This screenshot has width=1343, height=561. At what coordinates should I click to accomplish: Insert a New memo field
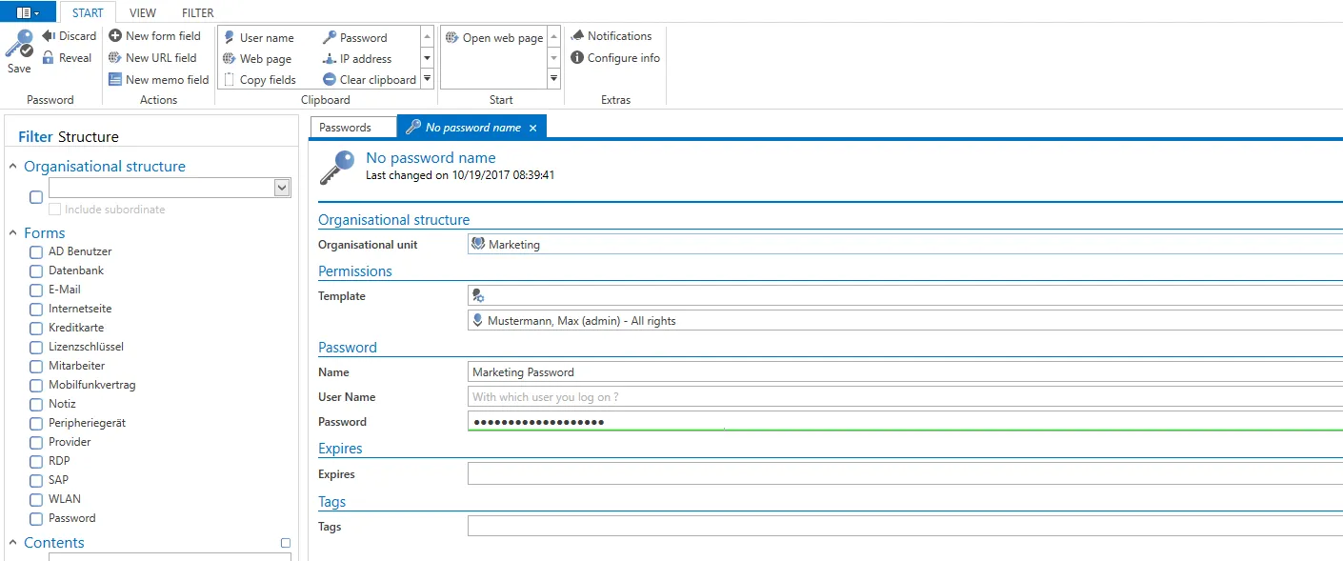pos(158,80)
